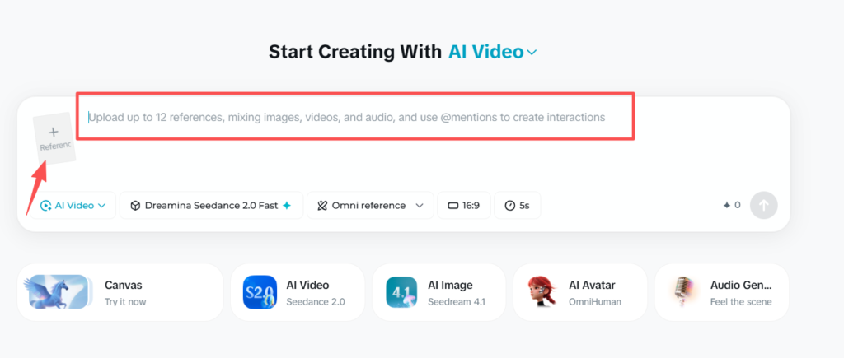
Task: Select the red-haired AI Avatar icon
Action: point(542,292)
